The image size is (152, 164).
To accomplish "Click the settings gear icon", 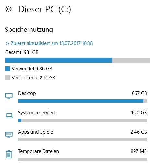I will (x=8, y=9).
